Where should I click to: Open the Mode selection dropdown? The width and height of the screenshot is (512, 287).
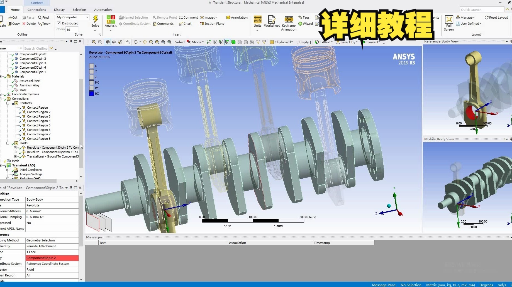point(195,42)
